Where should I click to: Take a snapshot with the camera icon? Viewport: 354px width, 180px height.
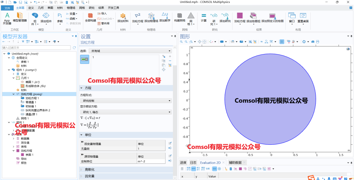pyautogui.click(x=313, y=42)
